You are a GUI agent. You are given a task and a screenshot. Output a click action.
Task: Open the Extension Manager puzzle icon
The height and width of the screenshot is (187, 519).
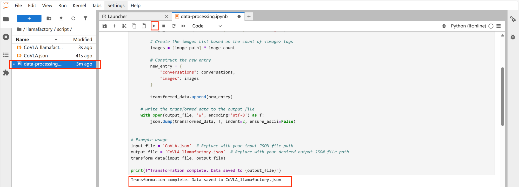click(x=6, y=73)
